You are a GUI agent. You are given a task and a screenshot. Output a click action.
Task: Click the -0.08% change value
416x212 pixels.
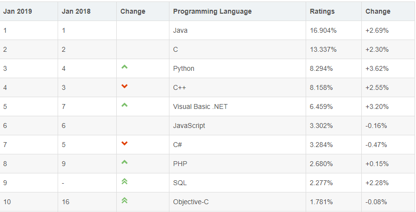[x=376, y=202]
